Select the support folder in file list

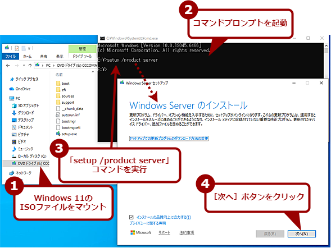pos(65,103)
